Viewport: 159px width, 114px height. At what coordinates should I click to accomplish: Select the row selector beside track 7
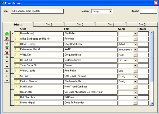(12, 65)
